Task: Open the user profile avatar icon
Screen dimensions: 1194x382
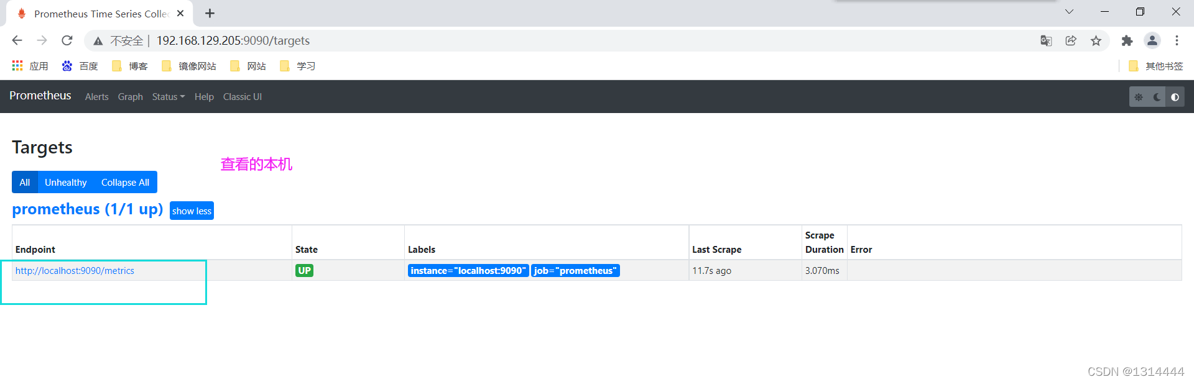Action: tap(1152, 40)
